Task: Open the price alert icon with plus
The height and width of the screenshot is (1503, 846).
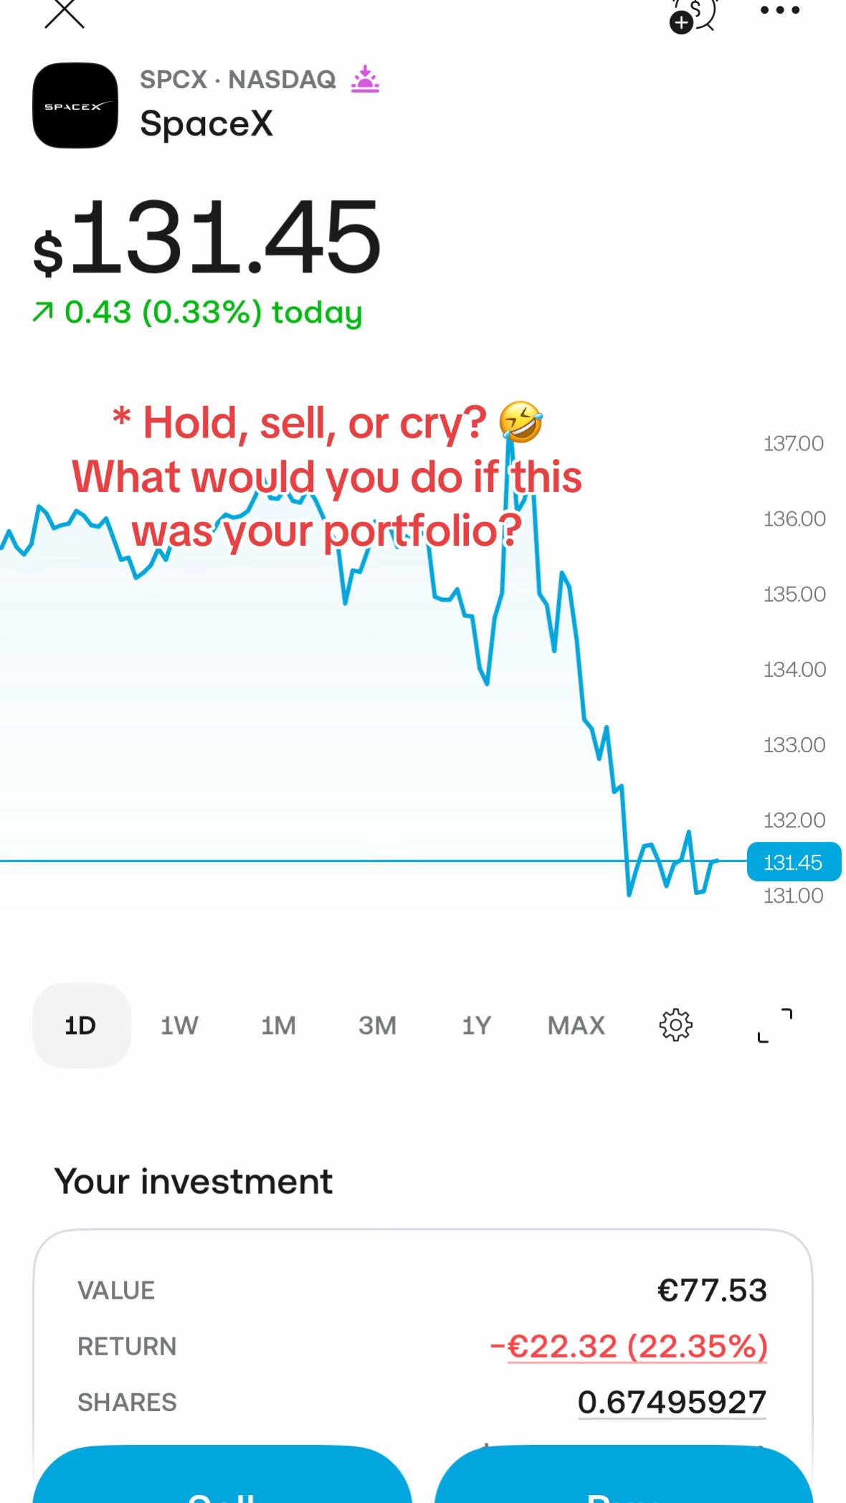Action: 693,16
